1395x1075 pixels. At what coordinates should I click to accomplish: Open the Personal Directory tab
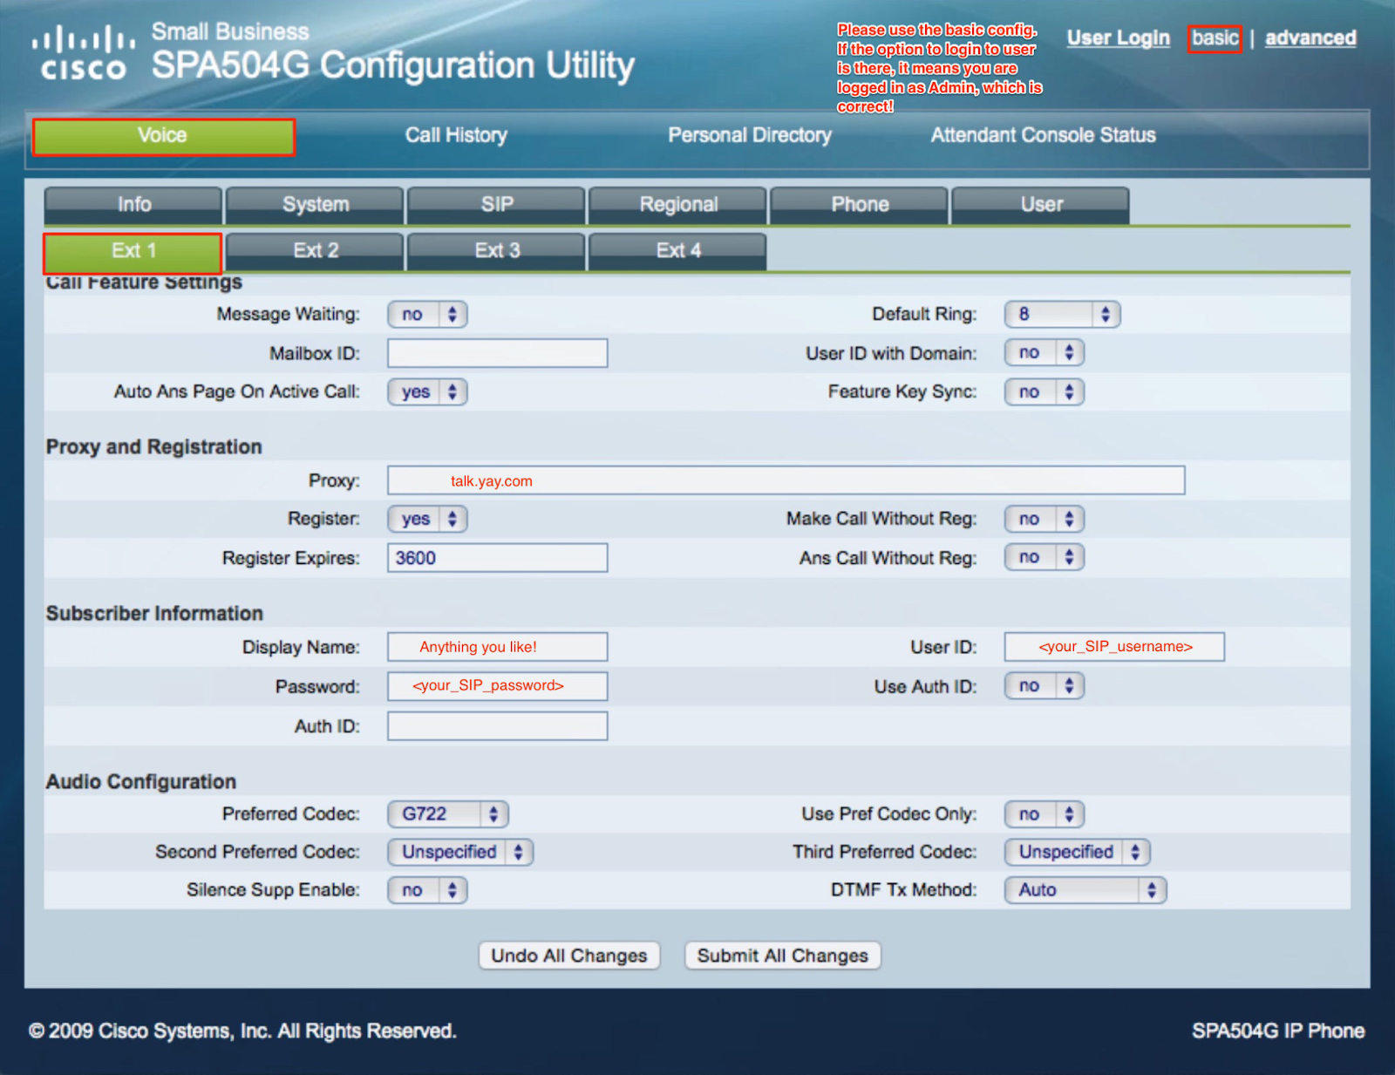(x=750, y=135)
